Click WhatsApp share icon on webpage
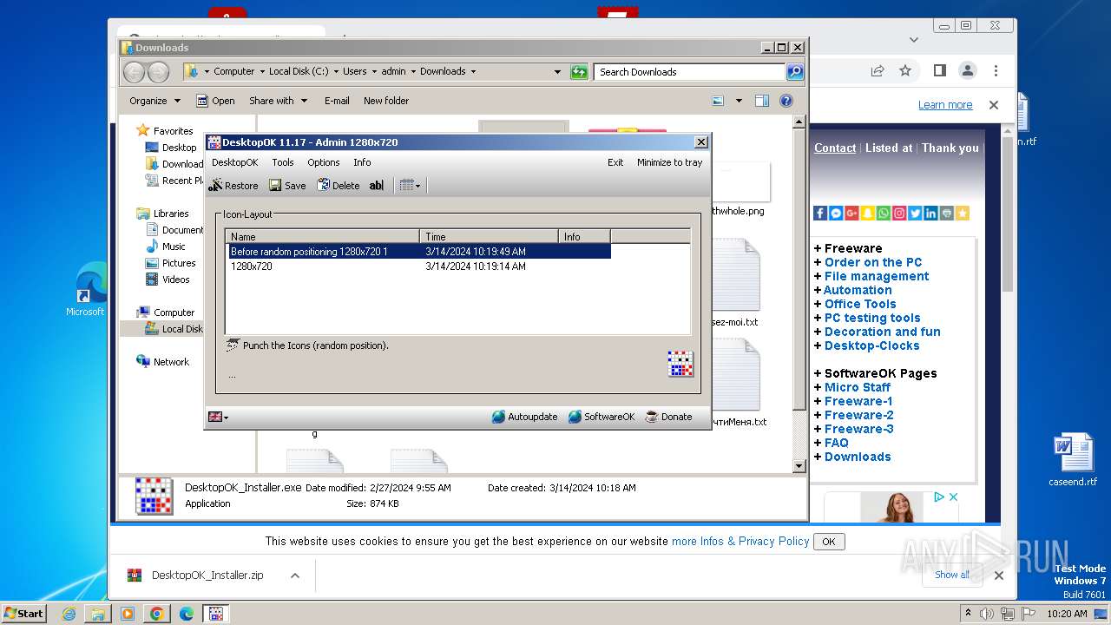1111x625 pixels. (x=884, y=213)
